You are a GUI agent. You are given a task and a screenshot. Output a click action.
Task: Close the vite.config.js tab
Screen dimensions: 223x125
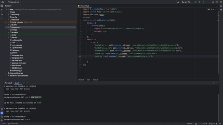[x=90, y=6]
